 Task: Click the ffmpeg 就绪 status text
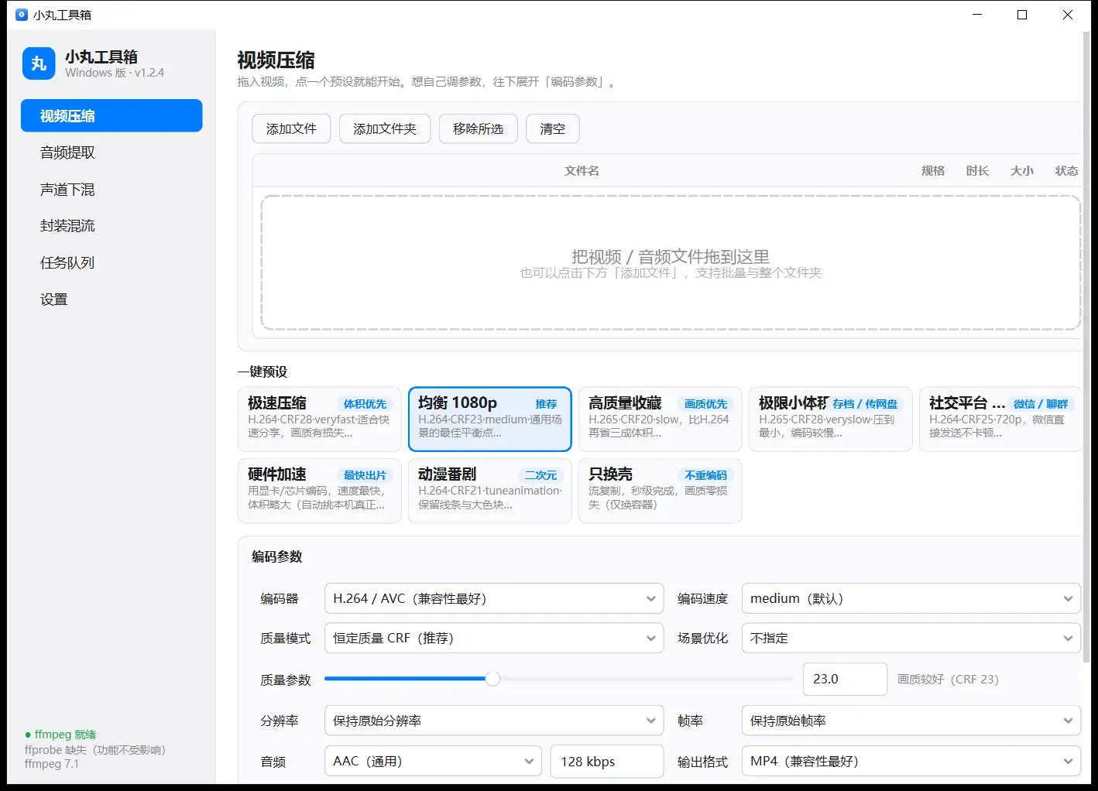[60, 734]
